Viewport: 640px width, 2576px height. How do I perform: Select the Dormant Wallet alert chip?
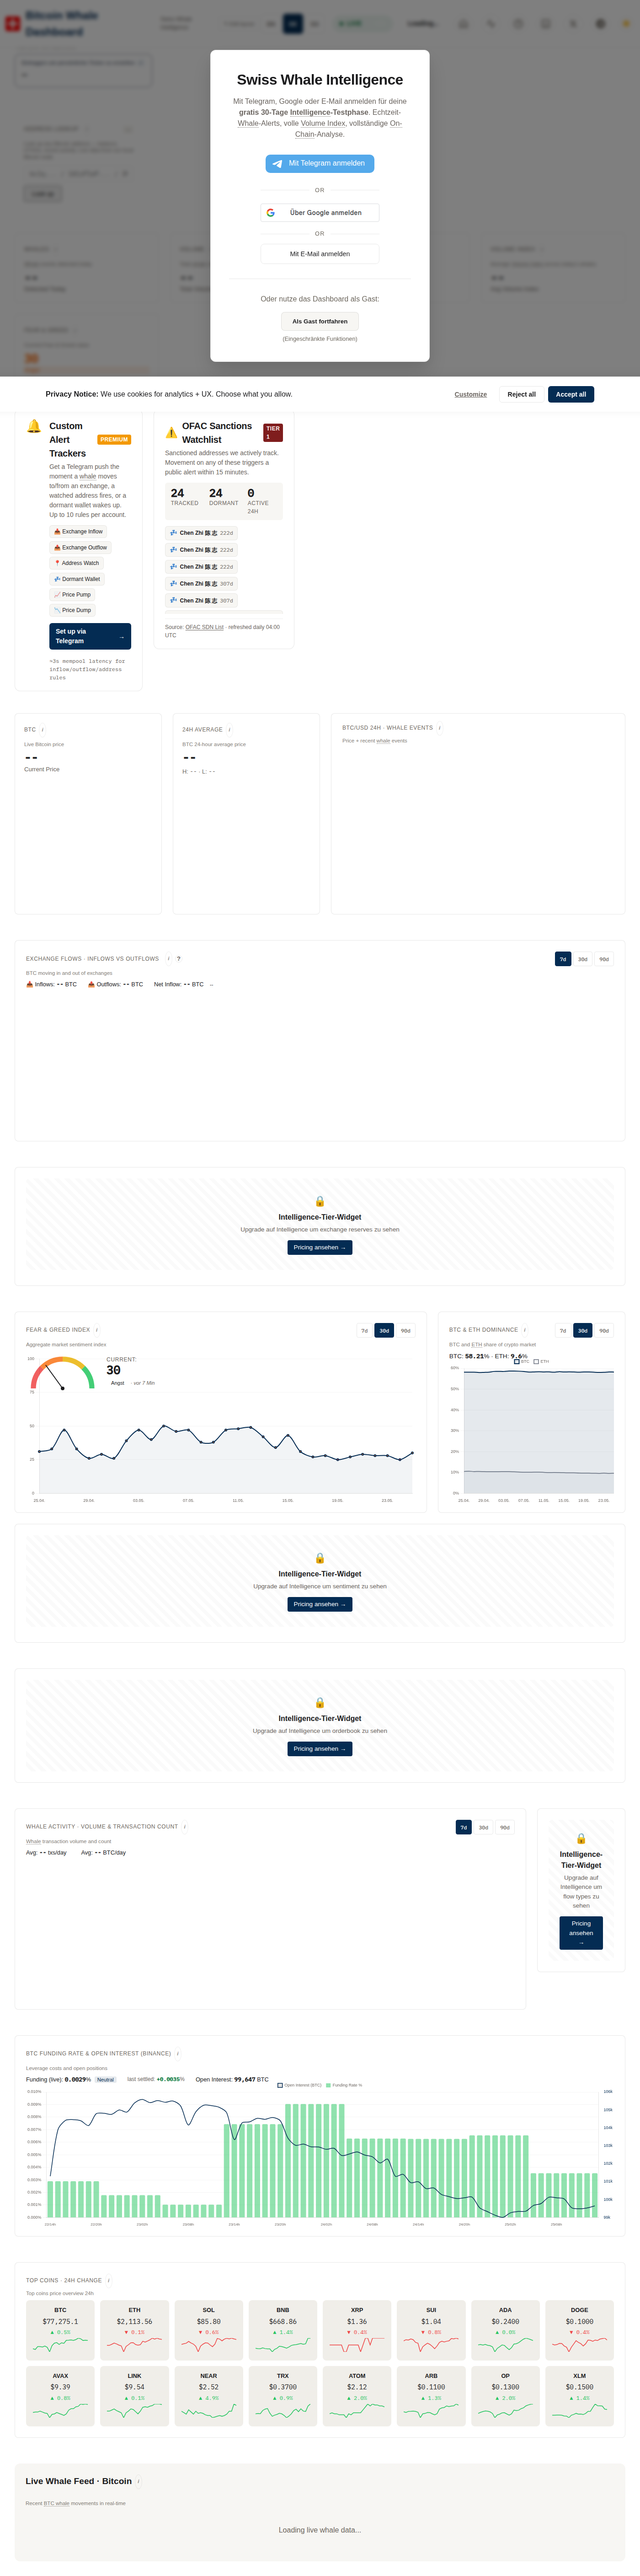tap(77, 579)
